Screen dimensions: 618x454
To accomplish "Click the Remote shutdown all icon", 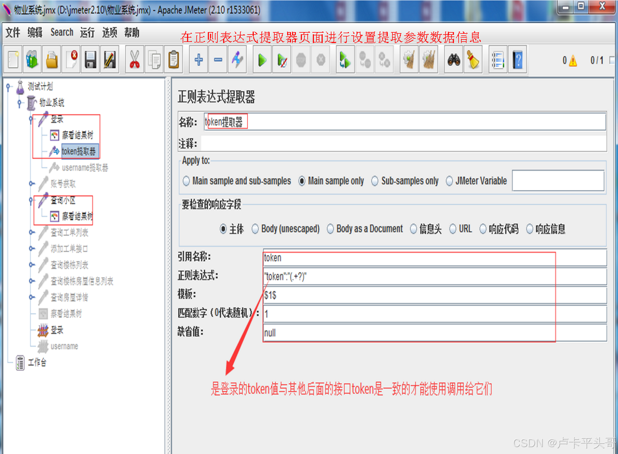I will click(x=384, y=59).
